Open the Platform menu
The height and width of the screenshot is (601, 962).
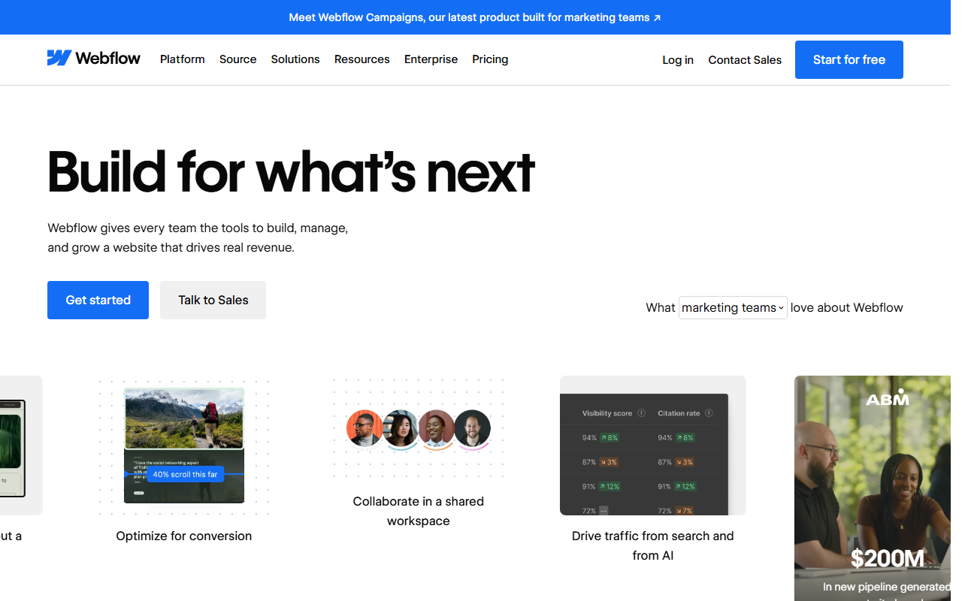[x=183, y=59]
